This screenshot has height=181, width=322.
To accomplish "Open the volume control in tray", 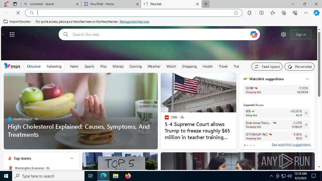I will tap(289, 176).
